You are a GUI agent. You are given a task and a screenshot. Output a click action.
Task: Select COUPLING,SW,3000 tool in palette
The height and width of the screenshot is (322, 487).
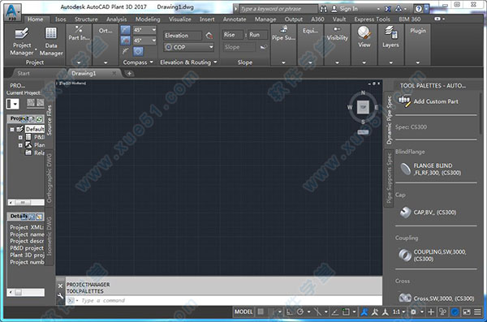(x=433, y=255)
